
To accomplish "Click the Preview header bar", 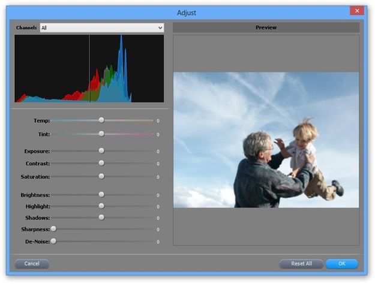I will pos(266,28).
